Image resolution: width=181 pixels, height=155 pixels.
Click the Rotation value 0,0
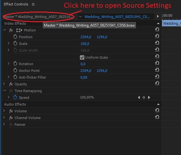point(83,64)
